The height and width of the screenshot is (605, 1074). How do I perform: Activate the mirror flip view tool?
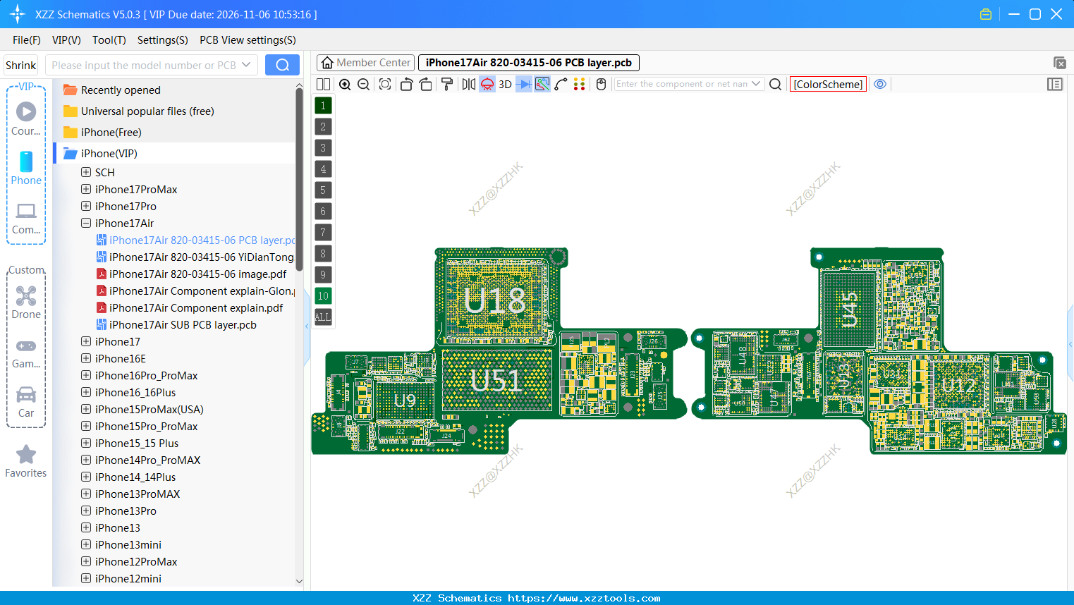click(x=468, y=84)
